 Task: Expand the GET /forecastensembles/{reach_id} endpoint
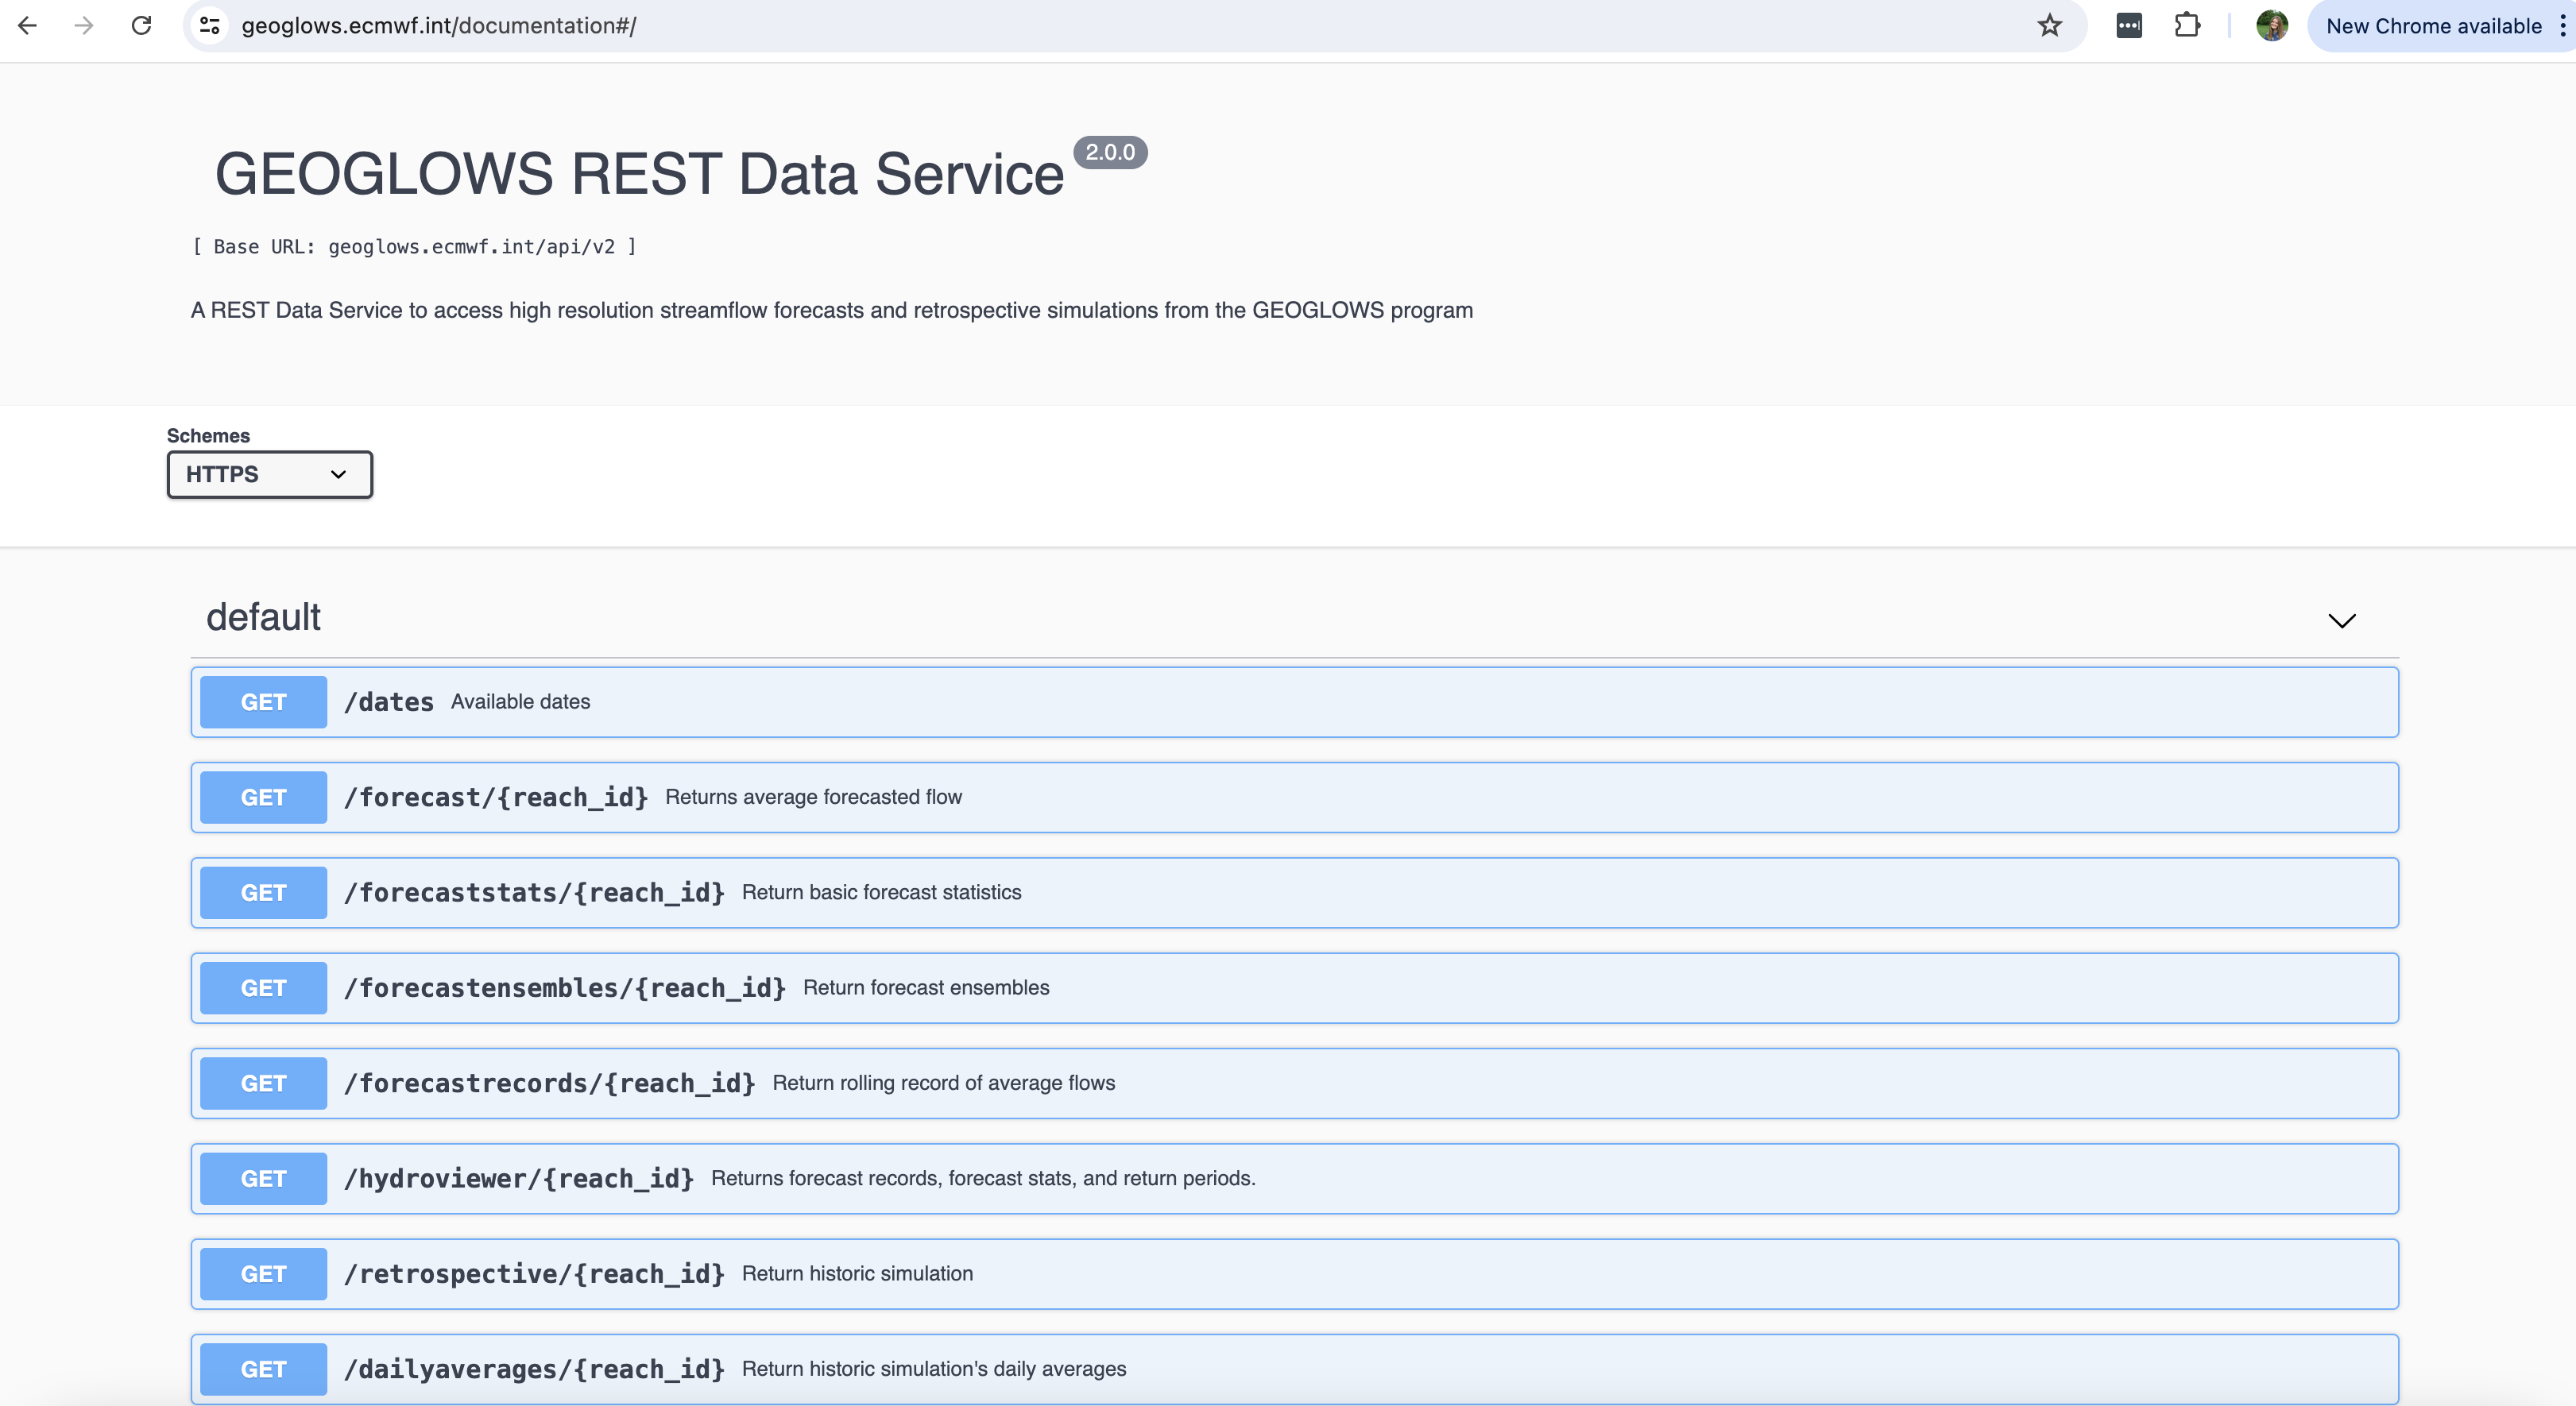click(x=1294, y=988)
